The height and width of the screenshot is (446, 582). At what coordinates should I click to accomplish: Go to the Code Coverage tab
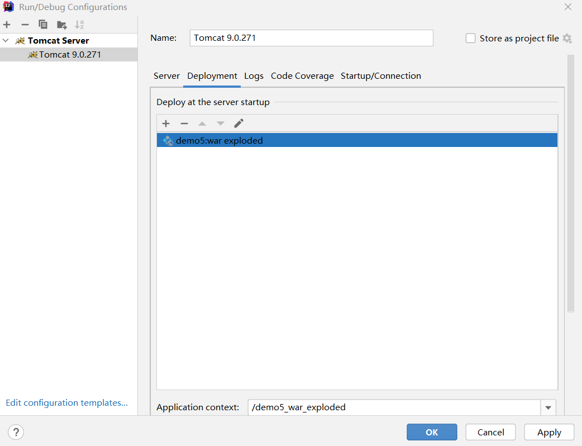click(x=302, y=76)
